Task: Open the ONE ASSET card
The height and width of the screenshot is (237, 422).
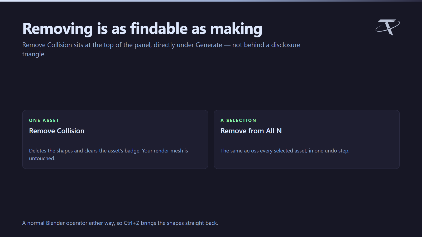Action: (x=115, y=139)
